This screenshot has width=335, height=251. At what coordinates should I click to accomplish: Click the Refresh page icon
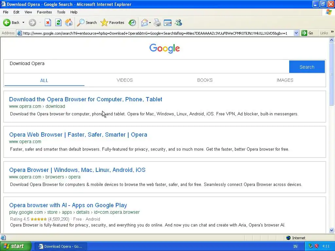pyautogui.click(x=58, y=23)
